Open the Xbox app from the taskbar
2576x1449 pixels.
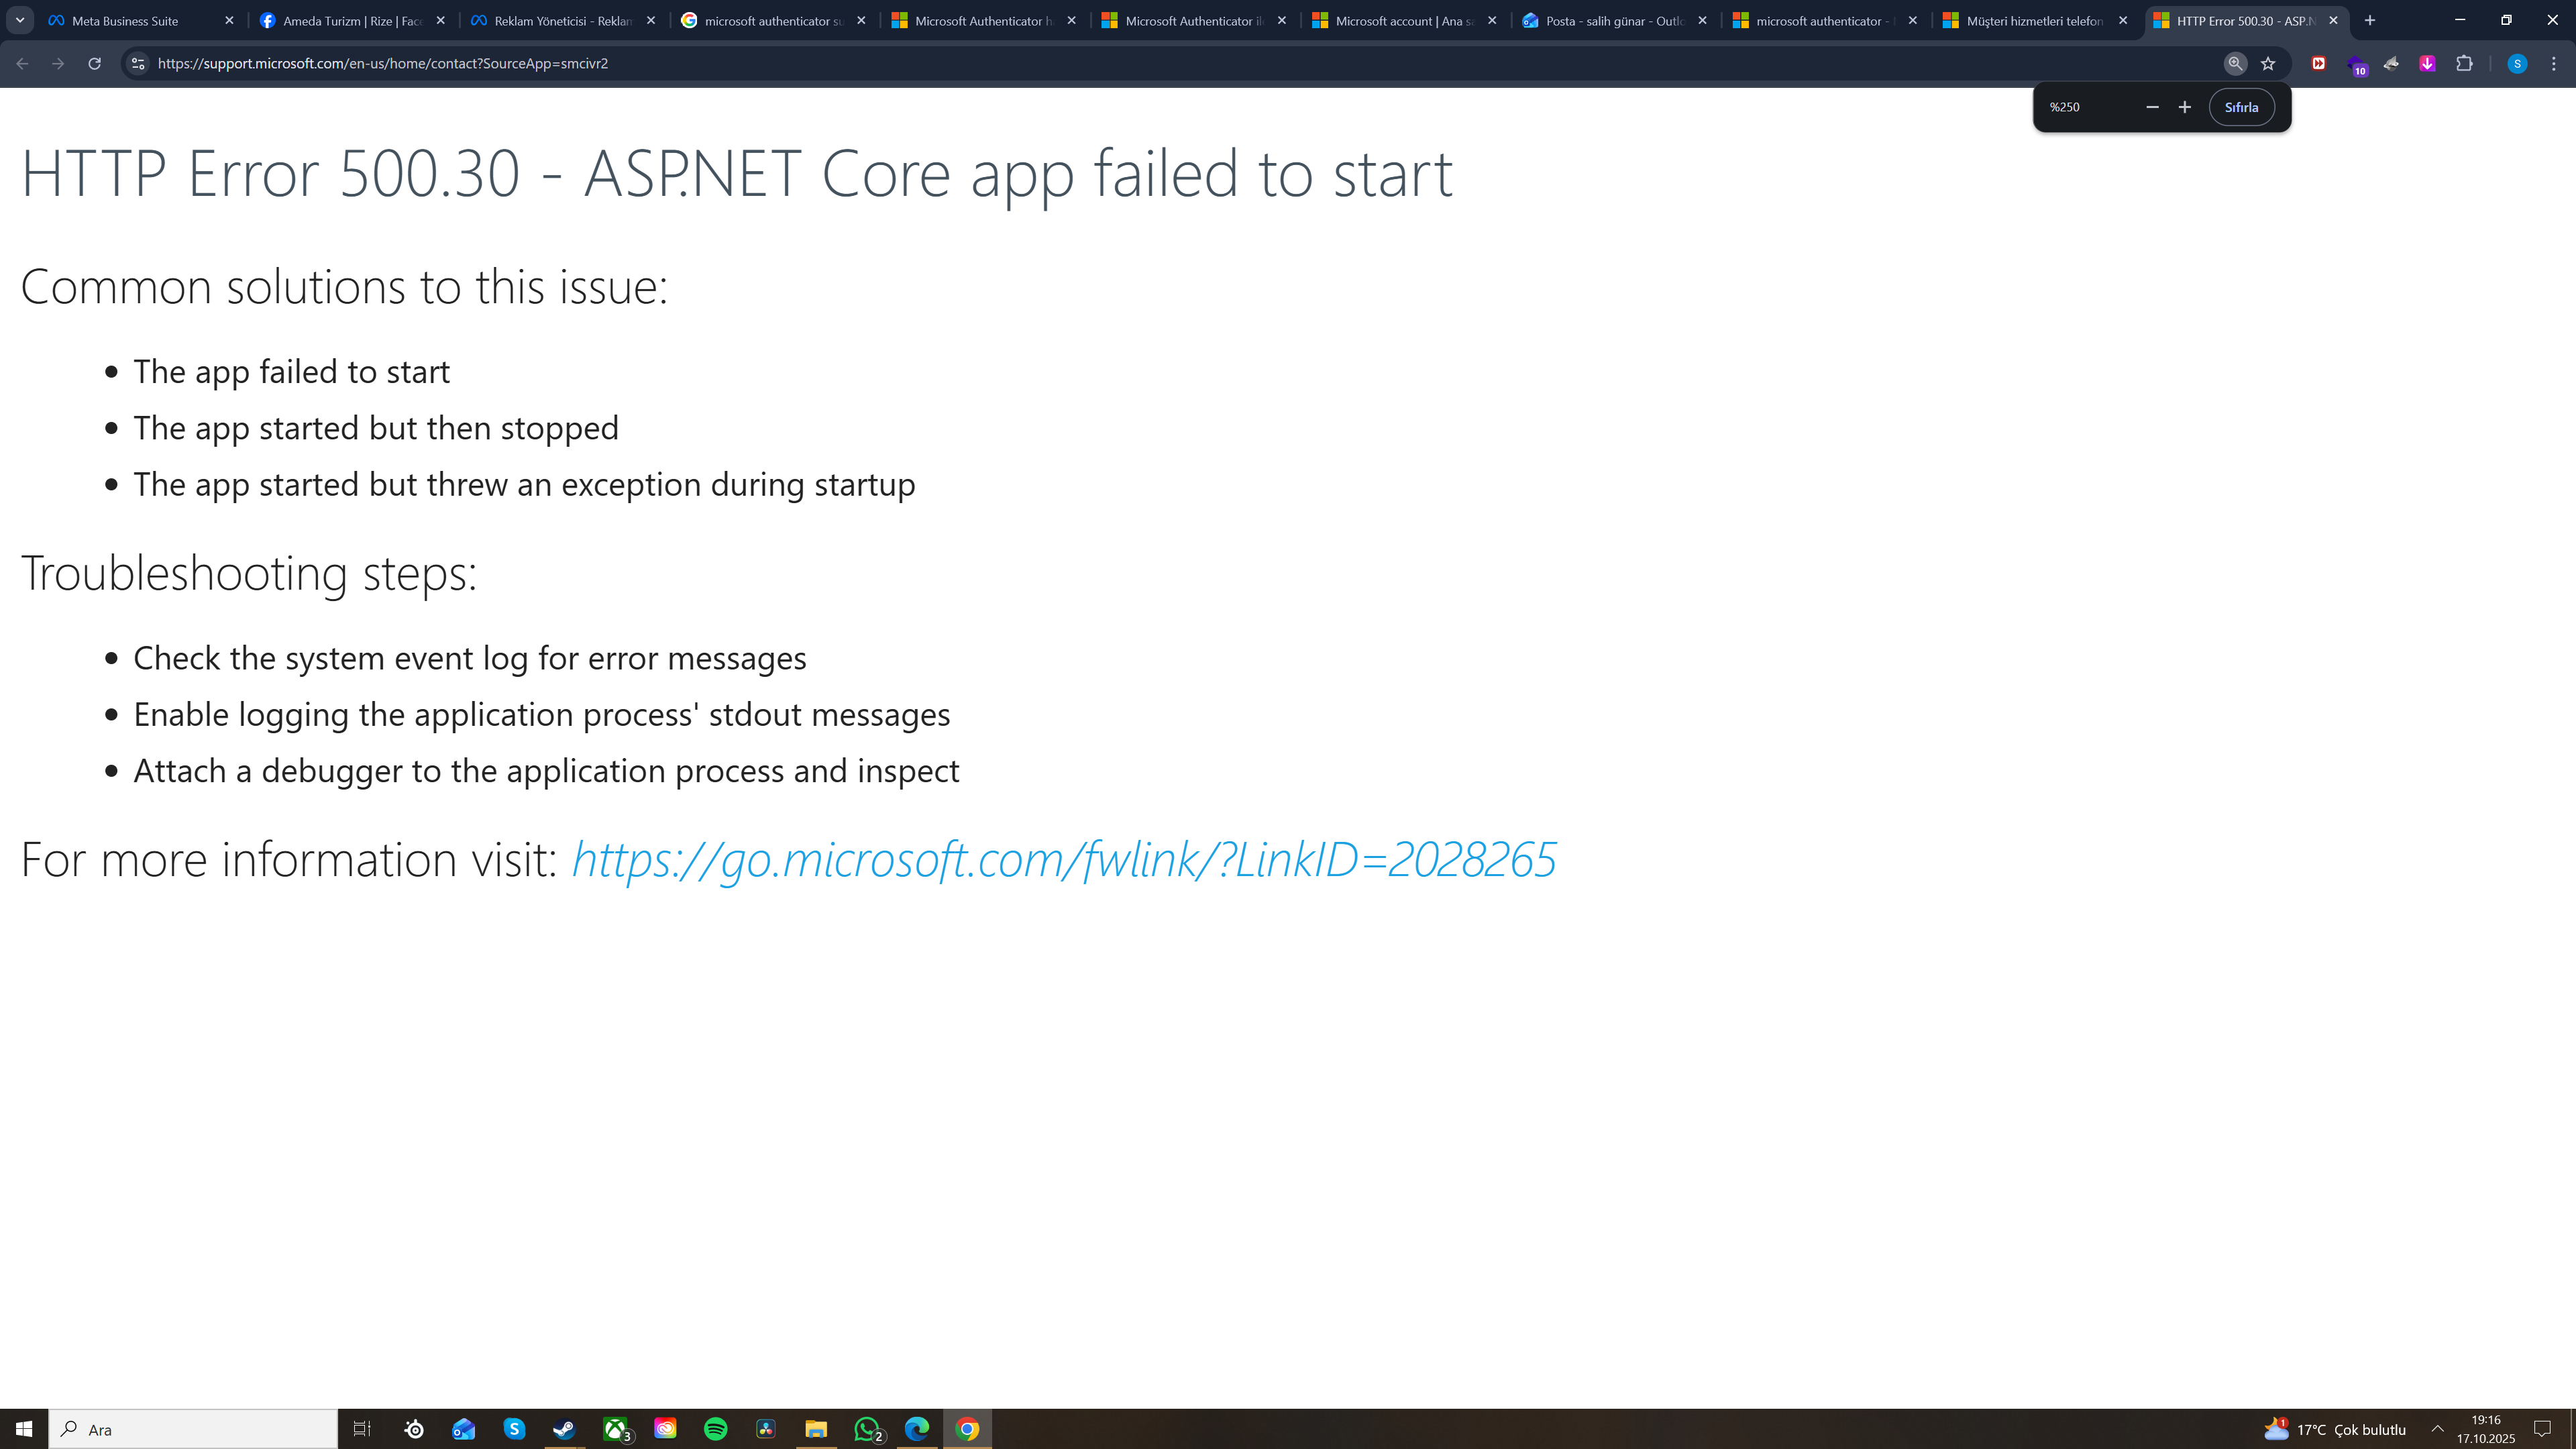tap(616, 1429)
